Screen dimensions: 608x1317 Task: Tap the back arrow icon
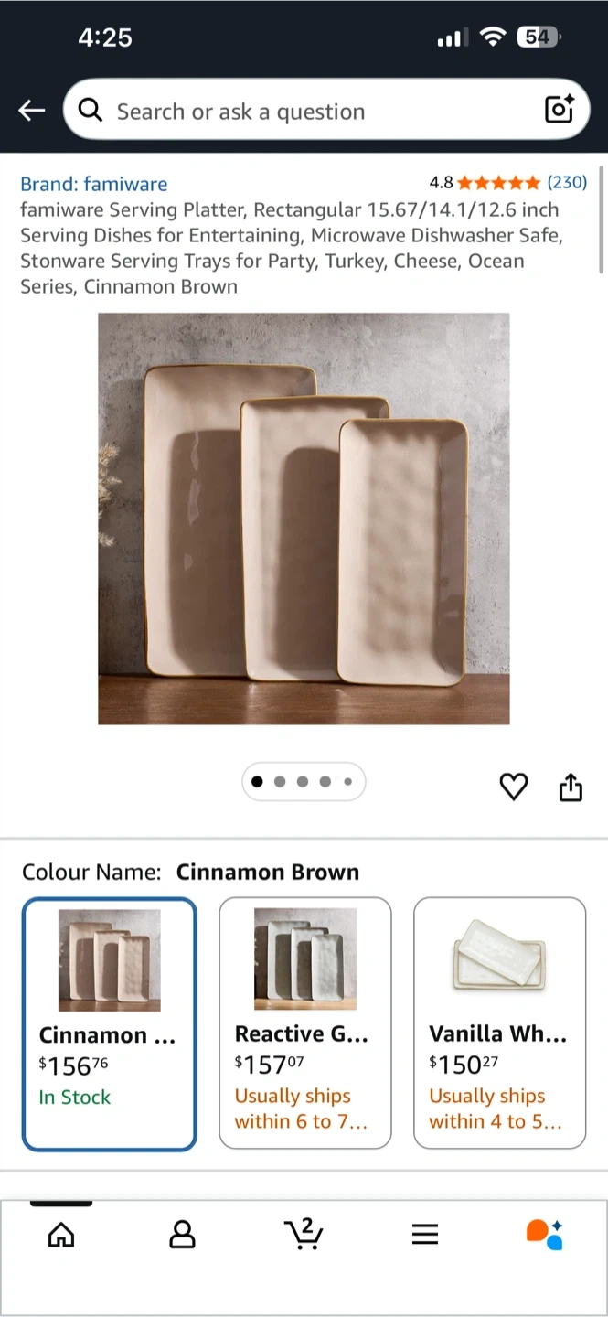point(32,111)
